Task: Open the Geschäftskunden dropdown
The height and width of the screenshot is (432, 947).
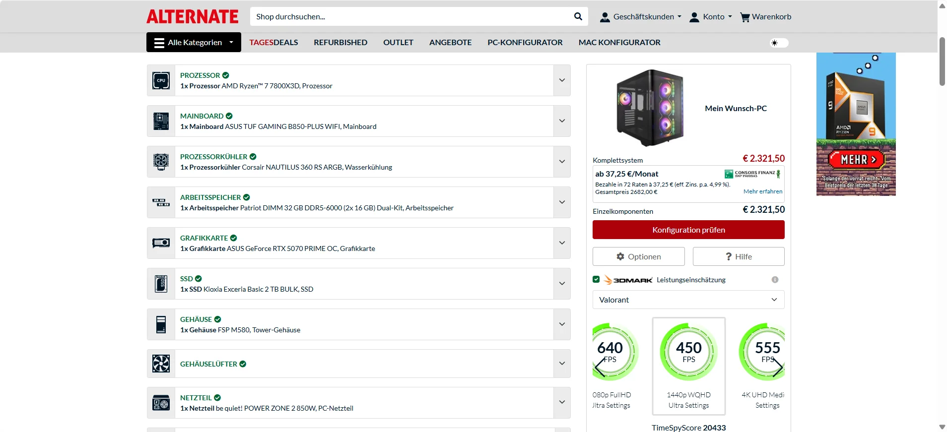Action: click(641, 17)
